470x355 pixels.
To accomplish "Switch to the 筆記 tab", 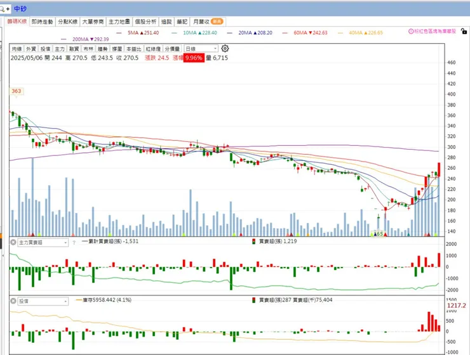I will 182,22.
